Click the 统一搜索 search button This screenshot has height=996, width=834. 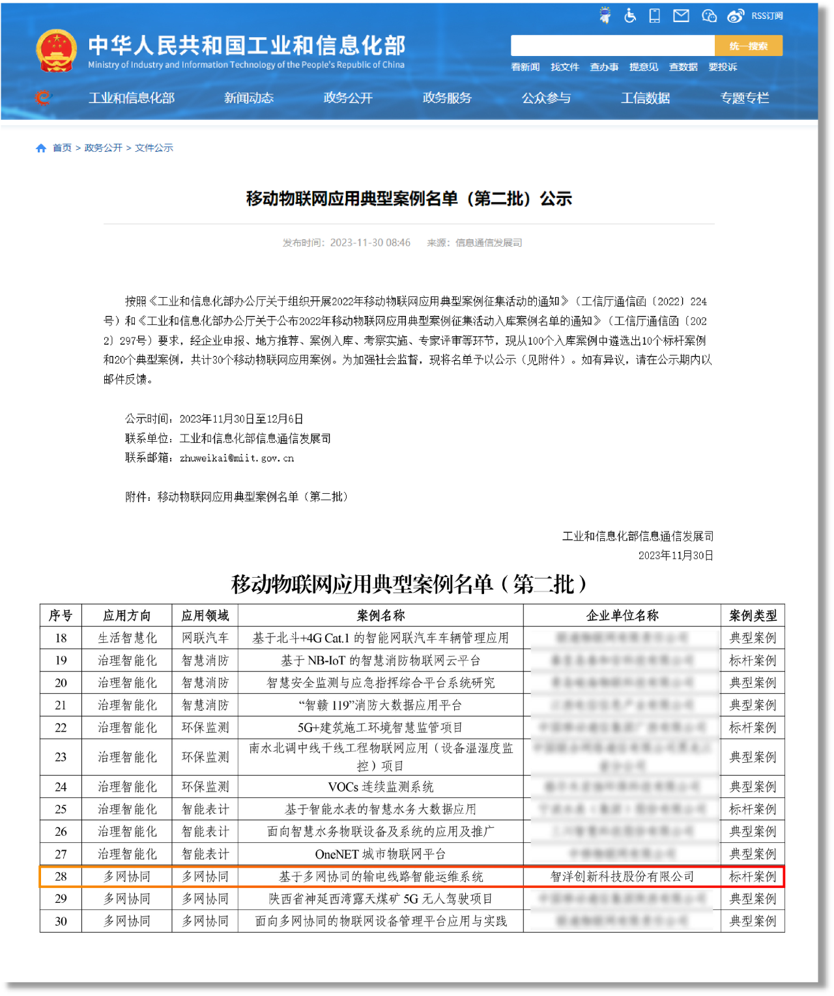pyautogui.click(x=748, y=46)
